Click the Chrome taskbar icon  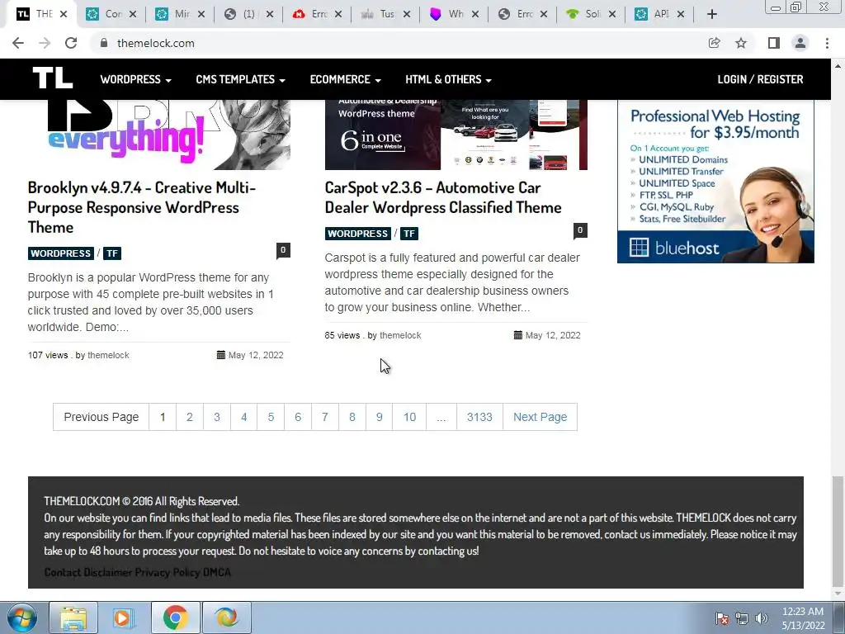tap(175, 617)
